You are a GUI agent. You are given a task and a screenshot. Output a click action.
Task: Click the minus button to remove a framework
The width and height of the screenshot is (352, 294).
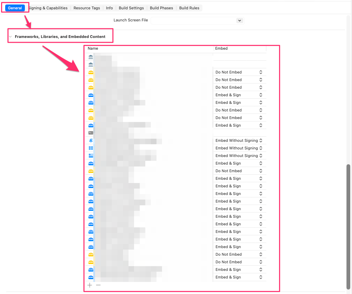[98, 285]
